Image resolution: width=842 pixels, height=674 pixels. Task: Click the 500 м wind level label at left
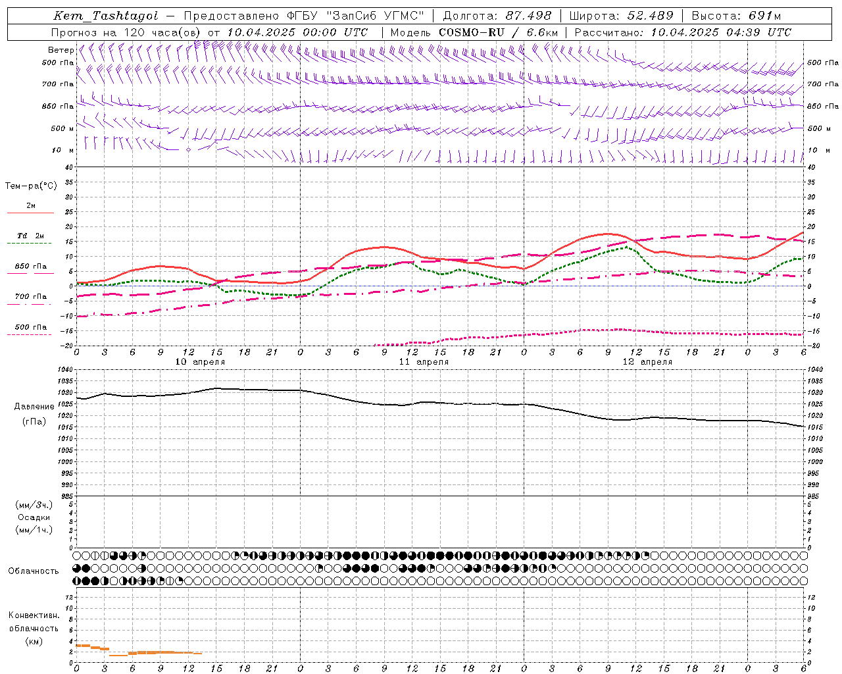[63, 128]
